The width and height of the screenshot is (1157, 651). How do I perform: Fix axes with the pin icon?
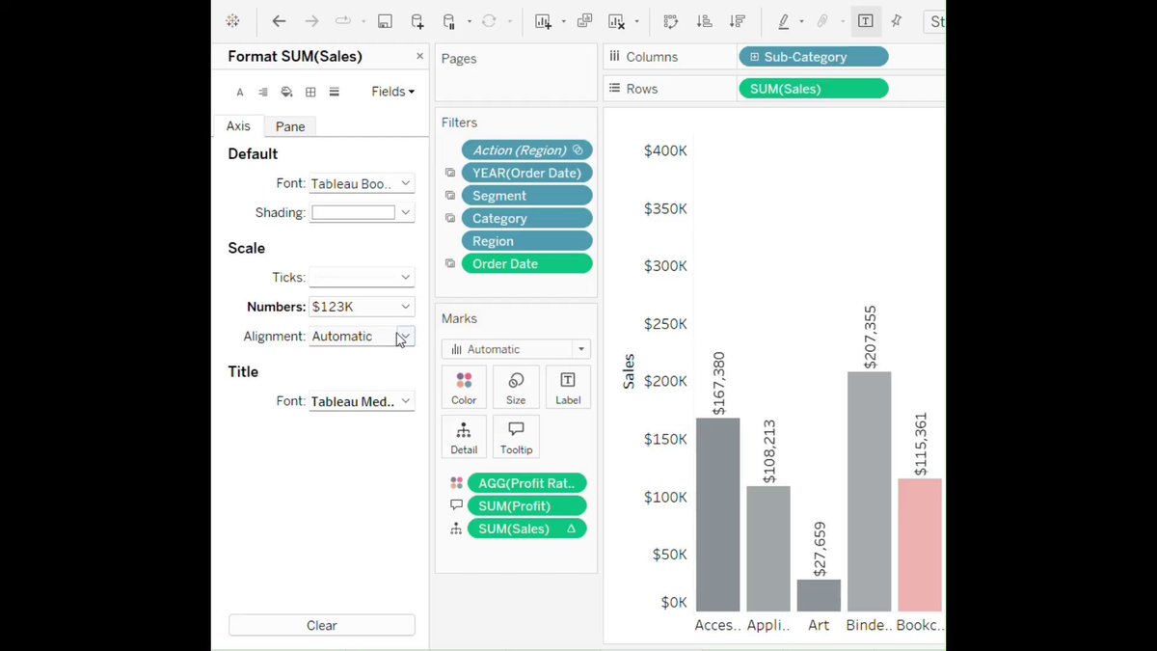[x=897, y=21]
